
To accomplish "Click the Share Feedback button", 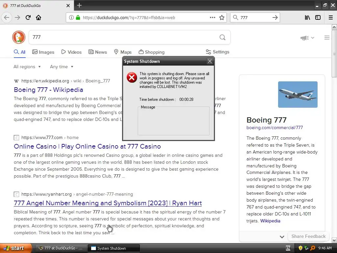I will 308,236.
